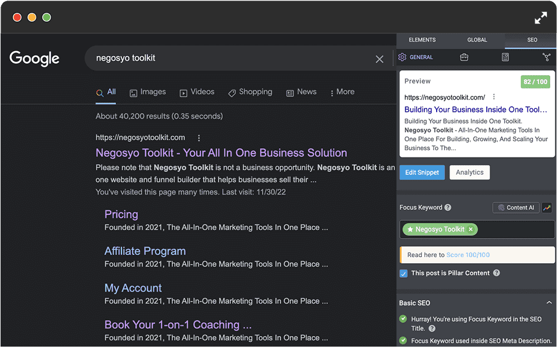Screen dimensions: 557x350
Task: Click the expand window arrows icon
Action: [x=541, y=18]
